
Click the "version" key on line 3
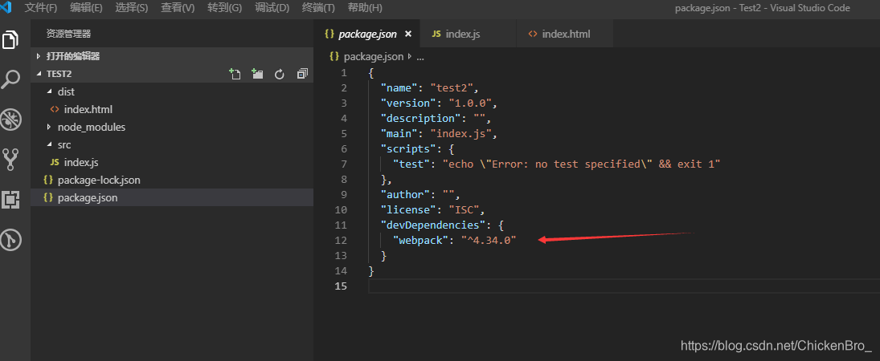[408, 103]
